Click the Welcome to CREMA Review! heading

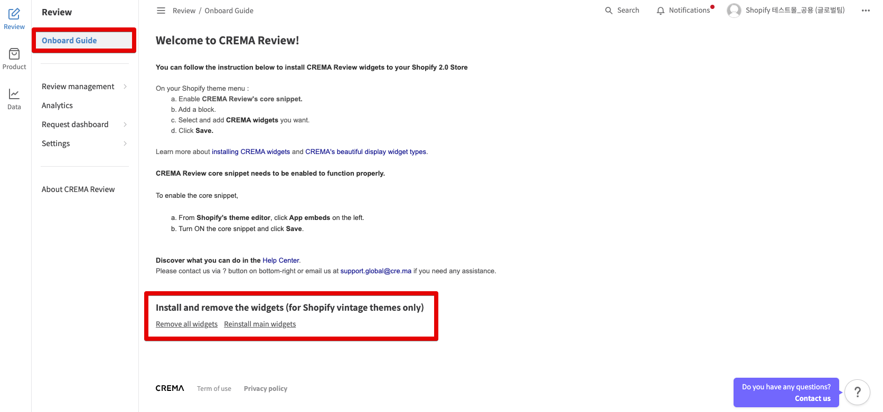[227, 41]
